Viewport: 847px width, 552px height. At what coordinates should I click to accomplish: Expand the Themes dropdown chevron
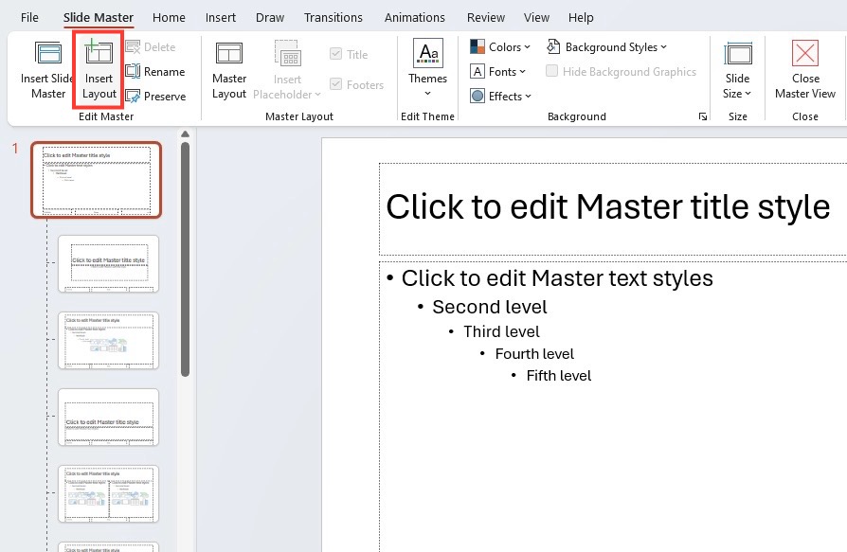pyautogui.click(x=428, y=94)
